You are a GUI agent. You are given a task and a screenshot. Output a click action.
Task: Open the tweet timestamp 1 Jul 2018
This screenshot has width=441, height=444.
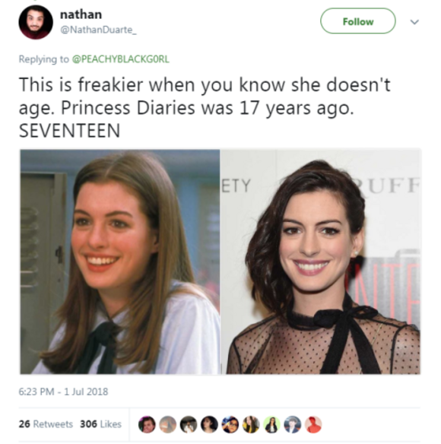click(63, 392)
